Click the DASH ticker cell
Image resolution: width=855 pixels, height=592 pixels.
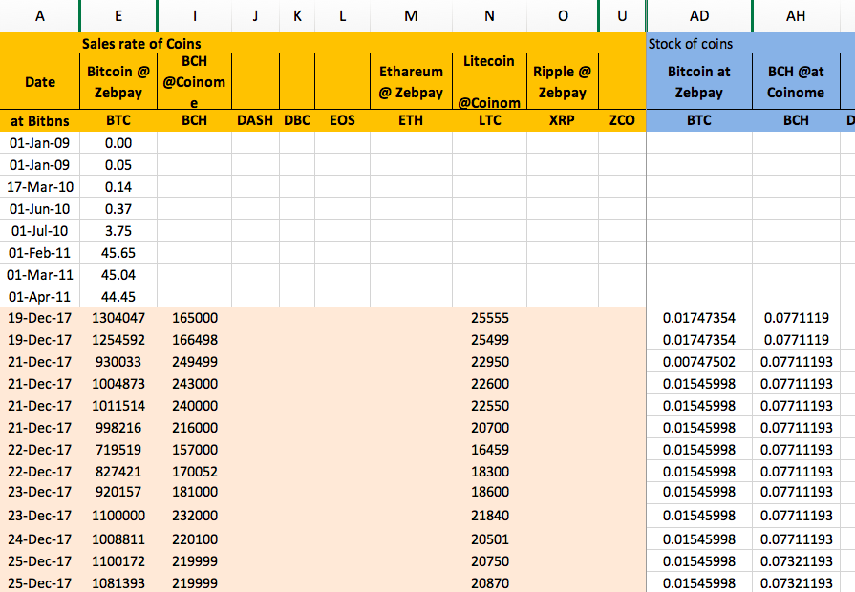(255, 120)
